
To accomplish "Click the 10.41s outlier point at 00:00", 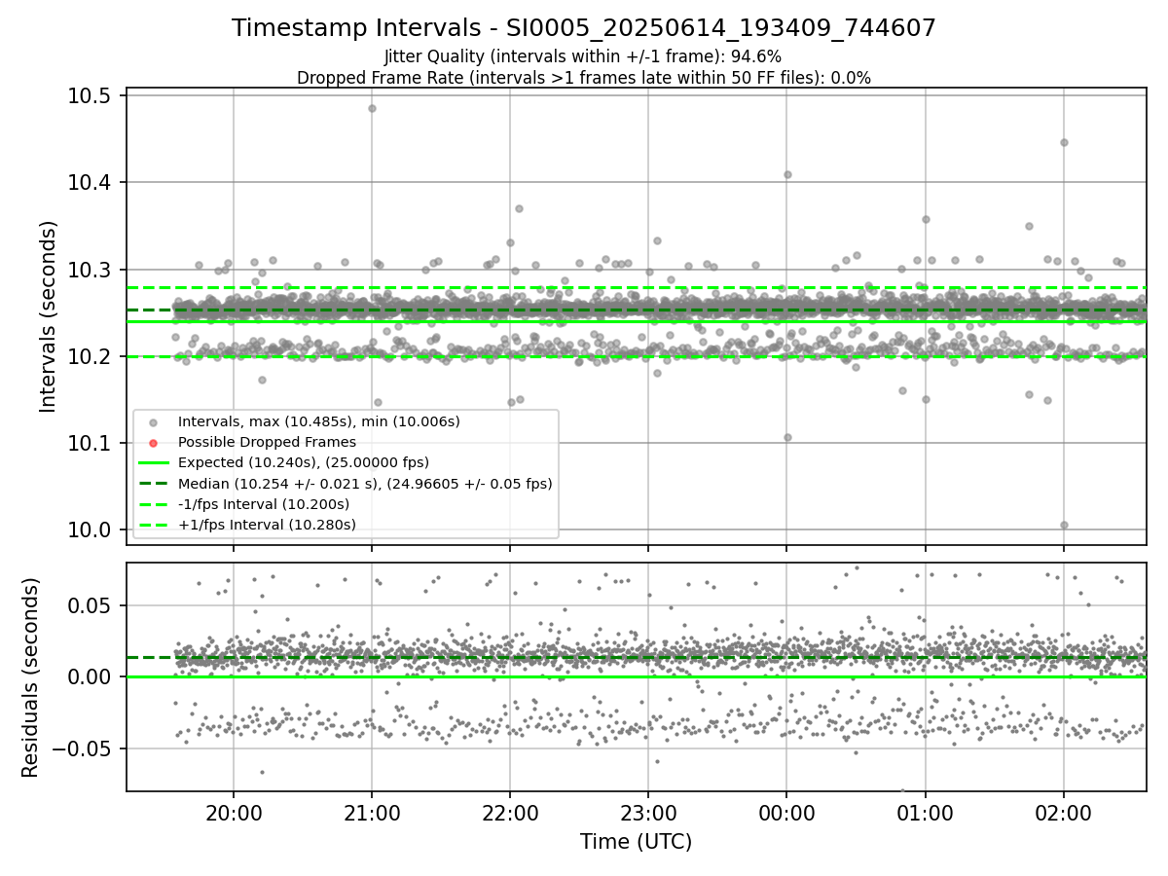I will pyautogui.click(x=787, y=174).
